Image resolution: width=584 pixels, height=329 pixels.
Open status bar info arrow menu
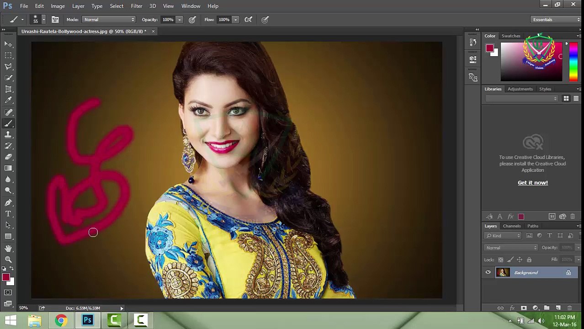click(x=122, y=308)
